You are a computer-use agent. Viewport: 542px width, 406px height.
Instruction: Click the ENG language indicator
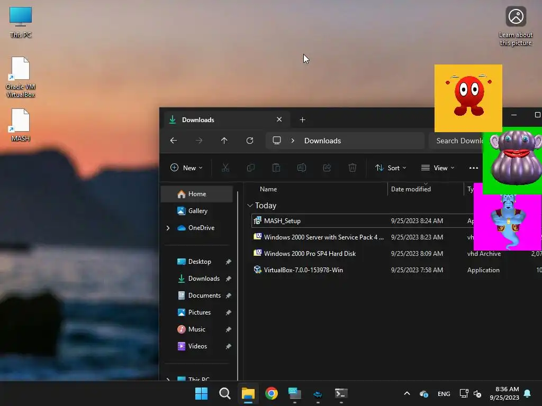pyautogui.click(x=444, y=393)
